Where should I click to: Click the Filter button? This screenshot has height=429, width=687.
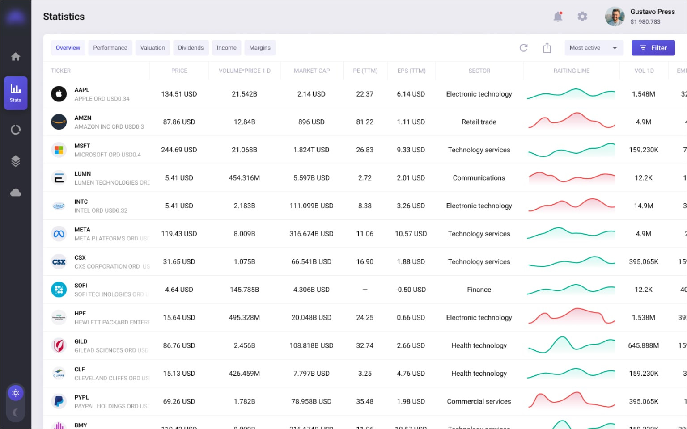[653, 48]
